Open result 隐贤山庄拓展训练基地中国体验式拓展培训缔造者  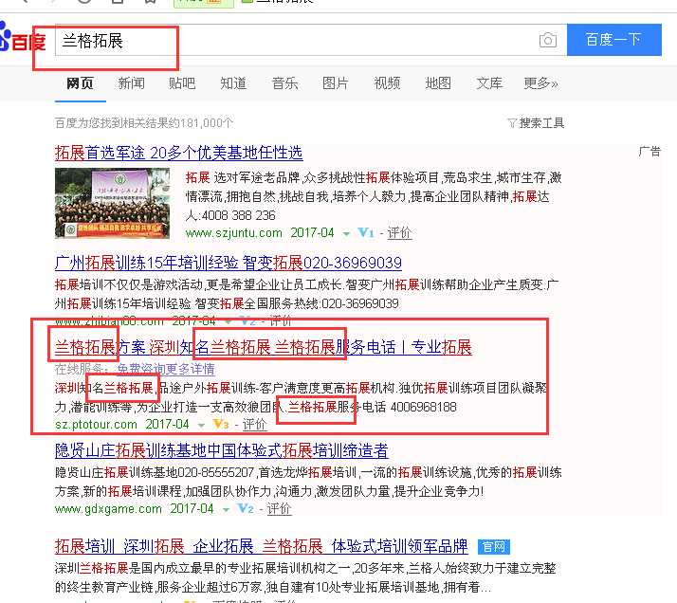click(222, 451)
